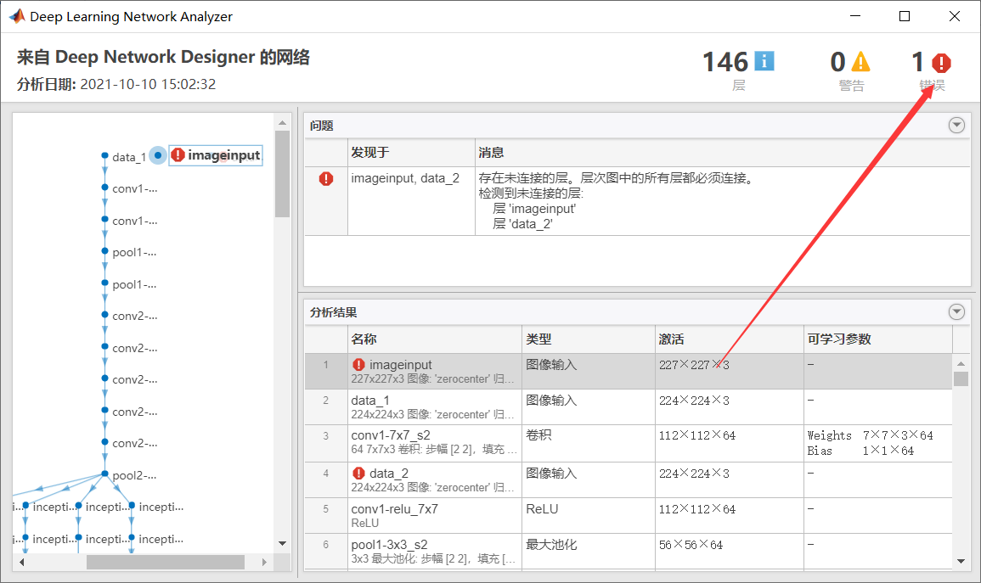The image size is (981, 583).
Task: Select row 3 conv1-7x7_s2 in results table
Action: pos(629,443)
